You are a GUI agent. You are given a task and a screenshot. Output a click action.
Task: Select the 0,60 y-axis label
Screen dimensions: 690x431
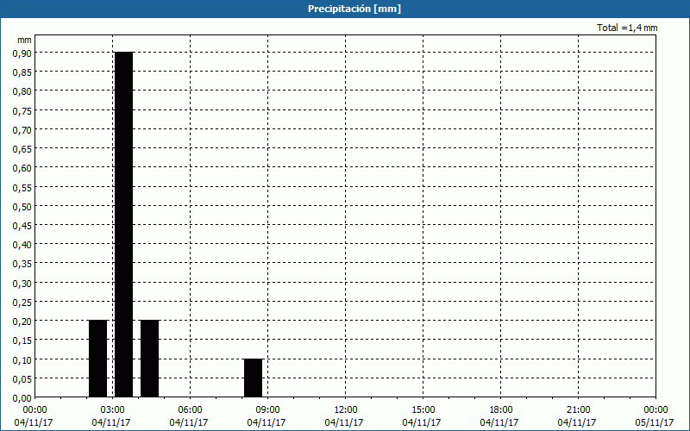pyautogui.click(x=22, y=167)
